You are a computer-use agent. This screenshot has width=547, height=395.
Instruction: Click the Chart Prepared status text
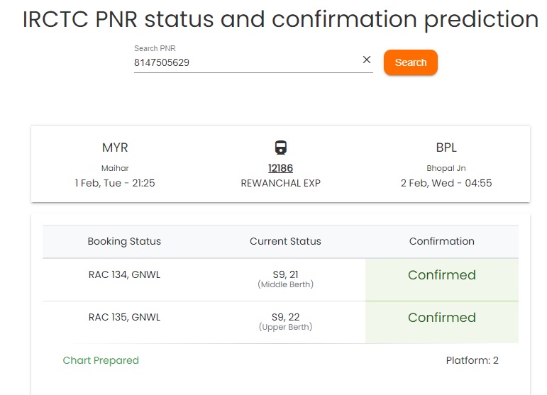click(101, 360)
